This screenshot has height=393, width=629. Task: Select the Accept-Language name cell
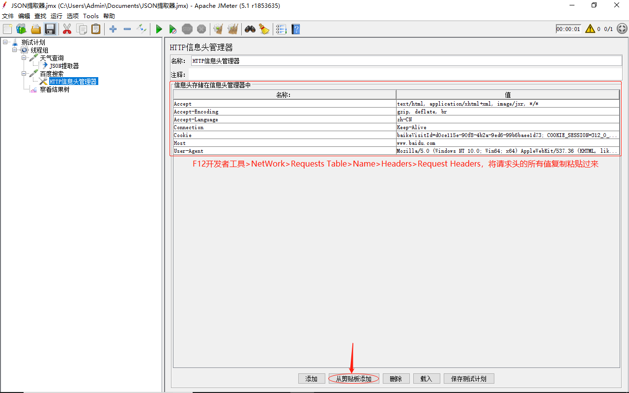point(285,119)
